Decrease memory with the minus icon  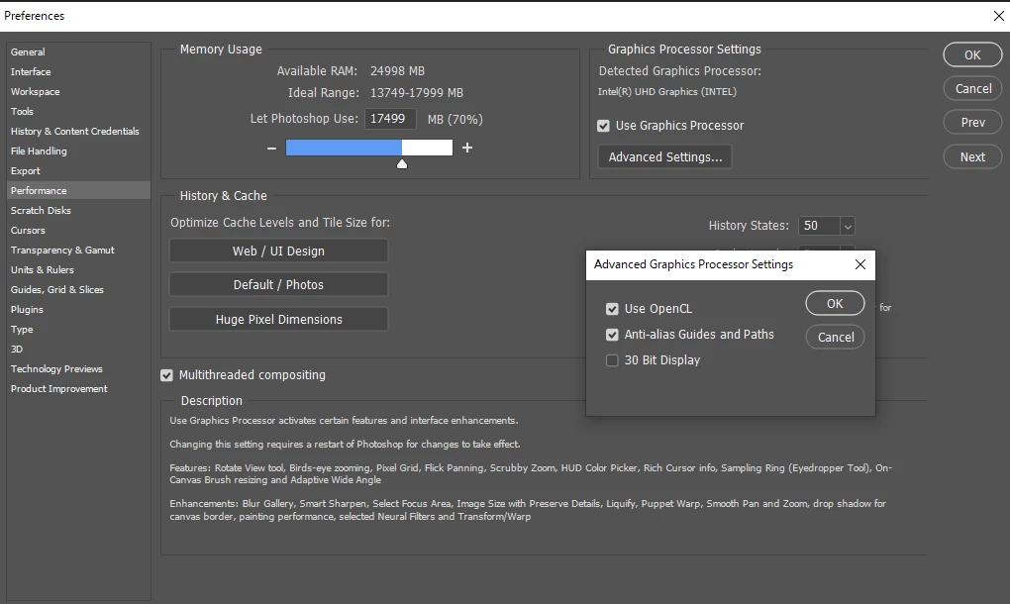coord(272,149)
